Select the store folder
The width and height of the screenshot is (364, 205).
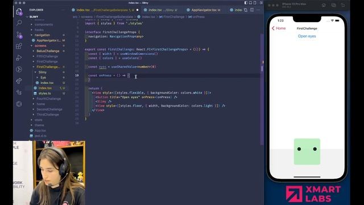tap(39, 120)
